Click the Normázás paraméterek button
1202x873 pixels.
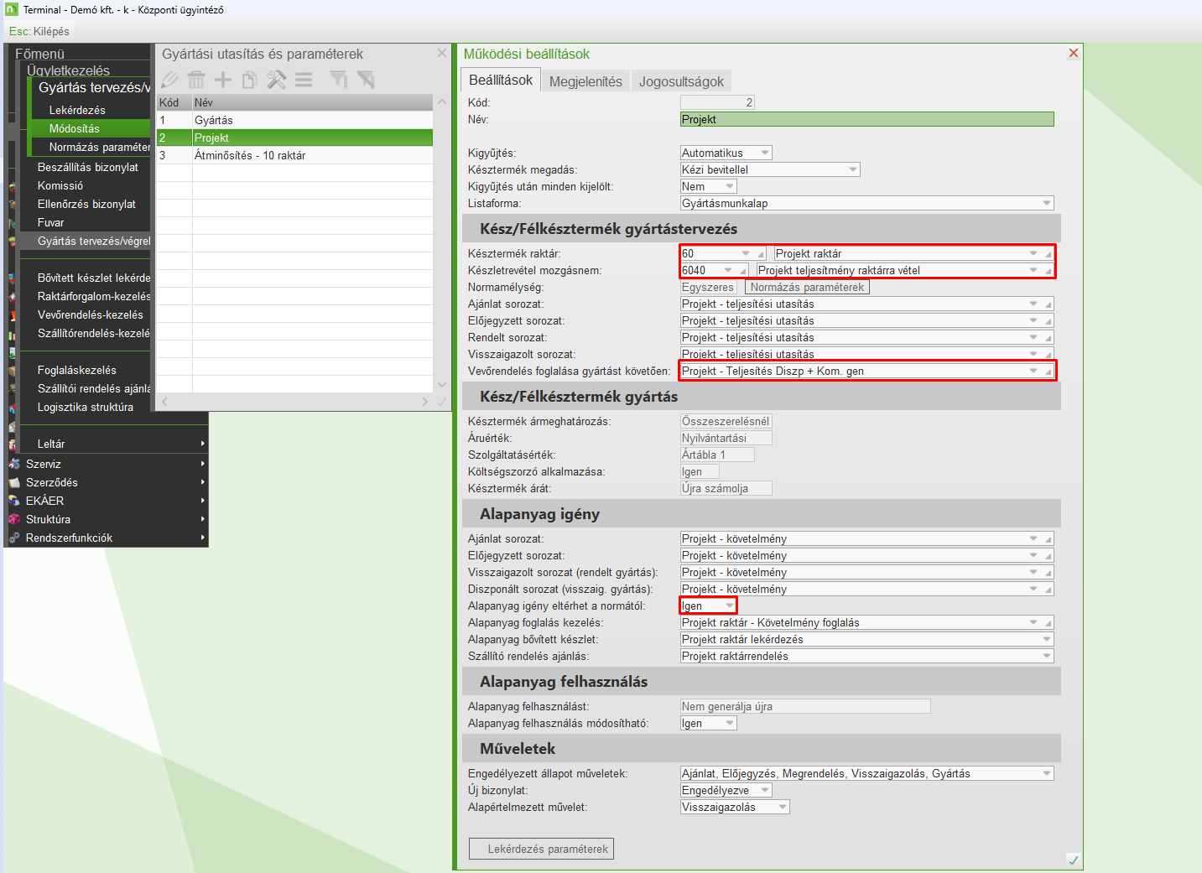click(x=807, y=287)
